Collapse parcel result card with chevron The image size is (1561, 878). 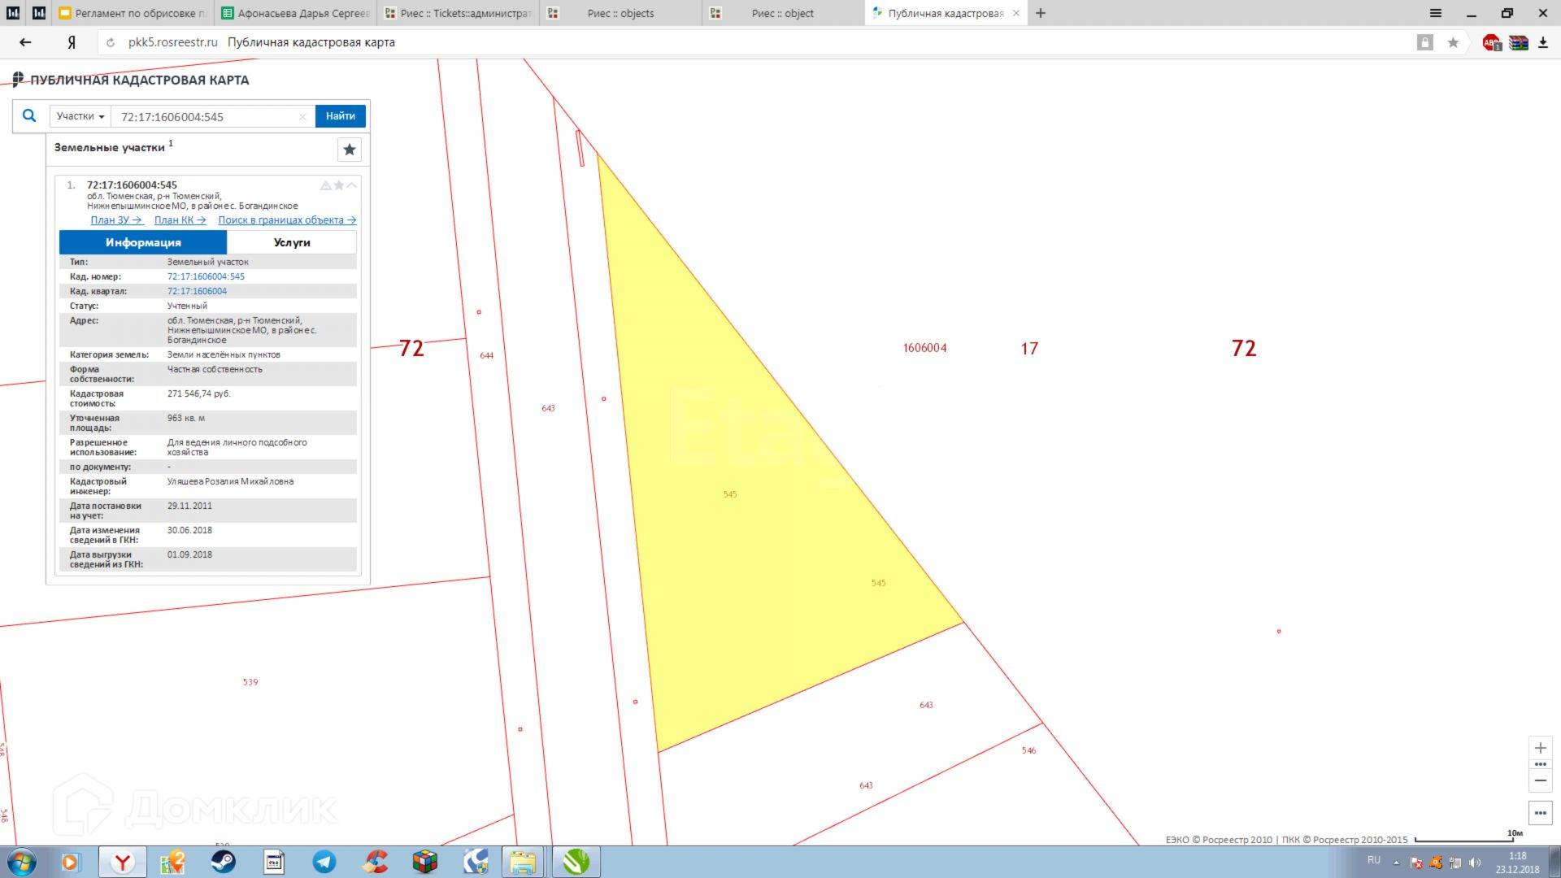352,185
